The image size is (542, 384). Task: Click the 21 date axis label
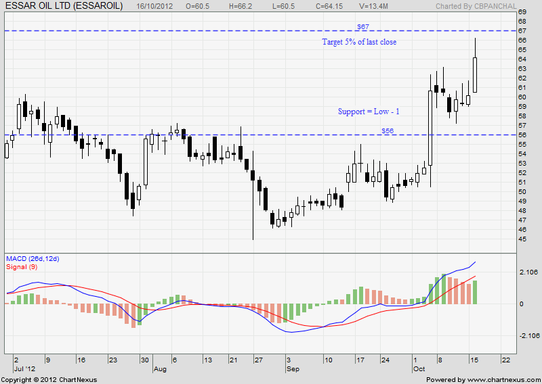(x=233, y=360)
